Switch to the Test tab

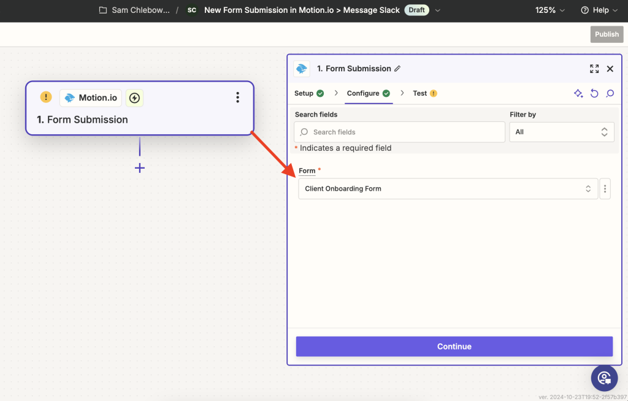pos(425,93)
